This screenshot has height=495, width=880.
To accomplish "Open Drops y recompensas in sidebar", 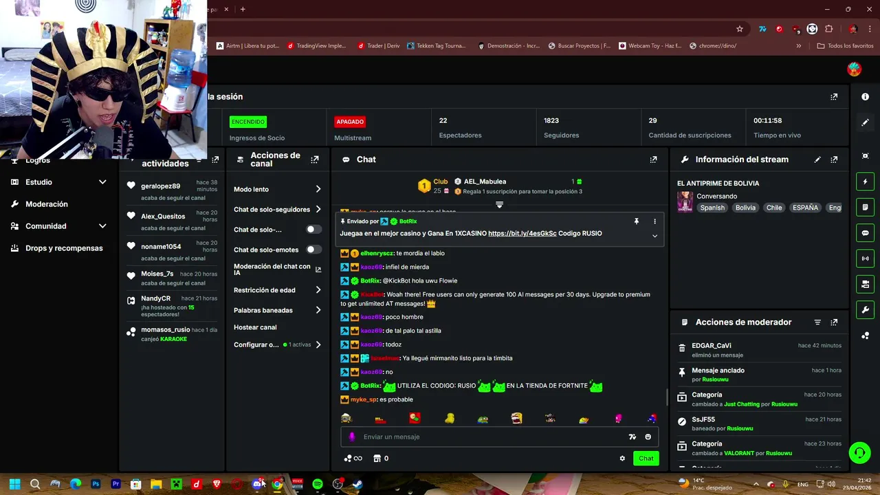I will click(64, 248).
